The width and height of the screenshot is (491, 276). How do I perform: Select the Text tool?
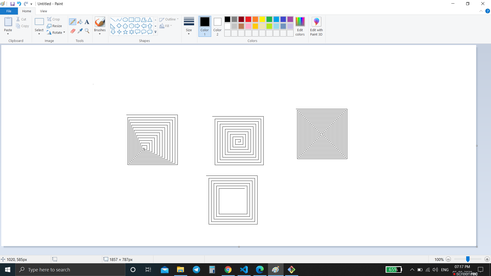(x=87, y=22)
